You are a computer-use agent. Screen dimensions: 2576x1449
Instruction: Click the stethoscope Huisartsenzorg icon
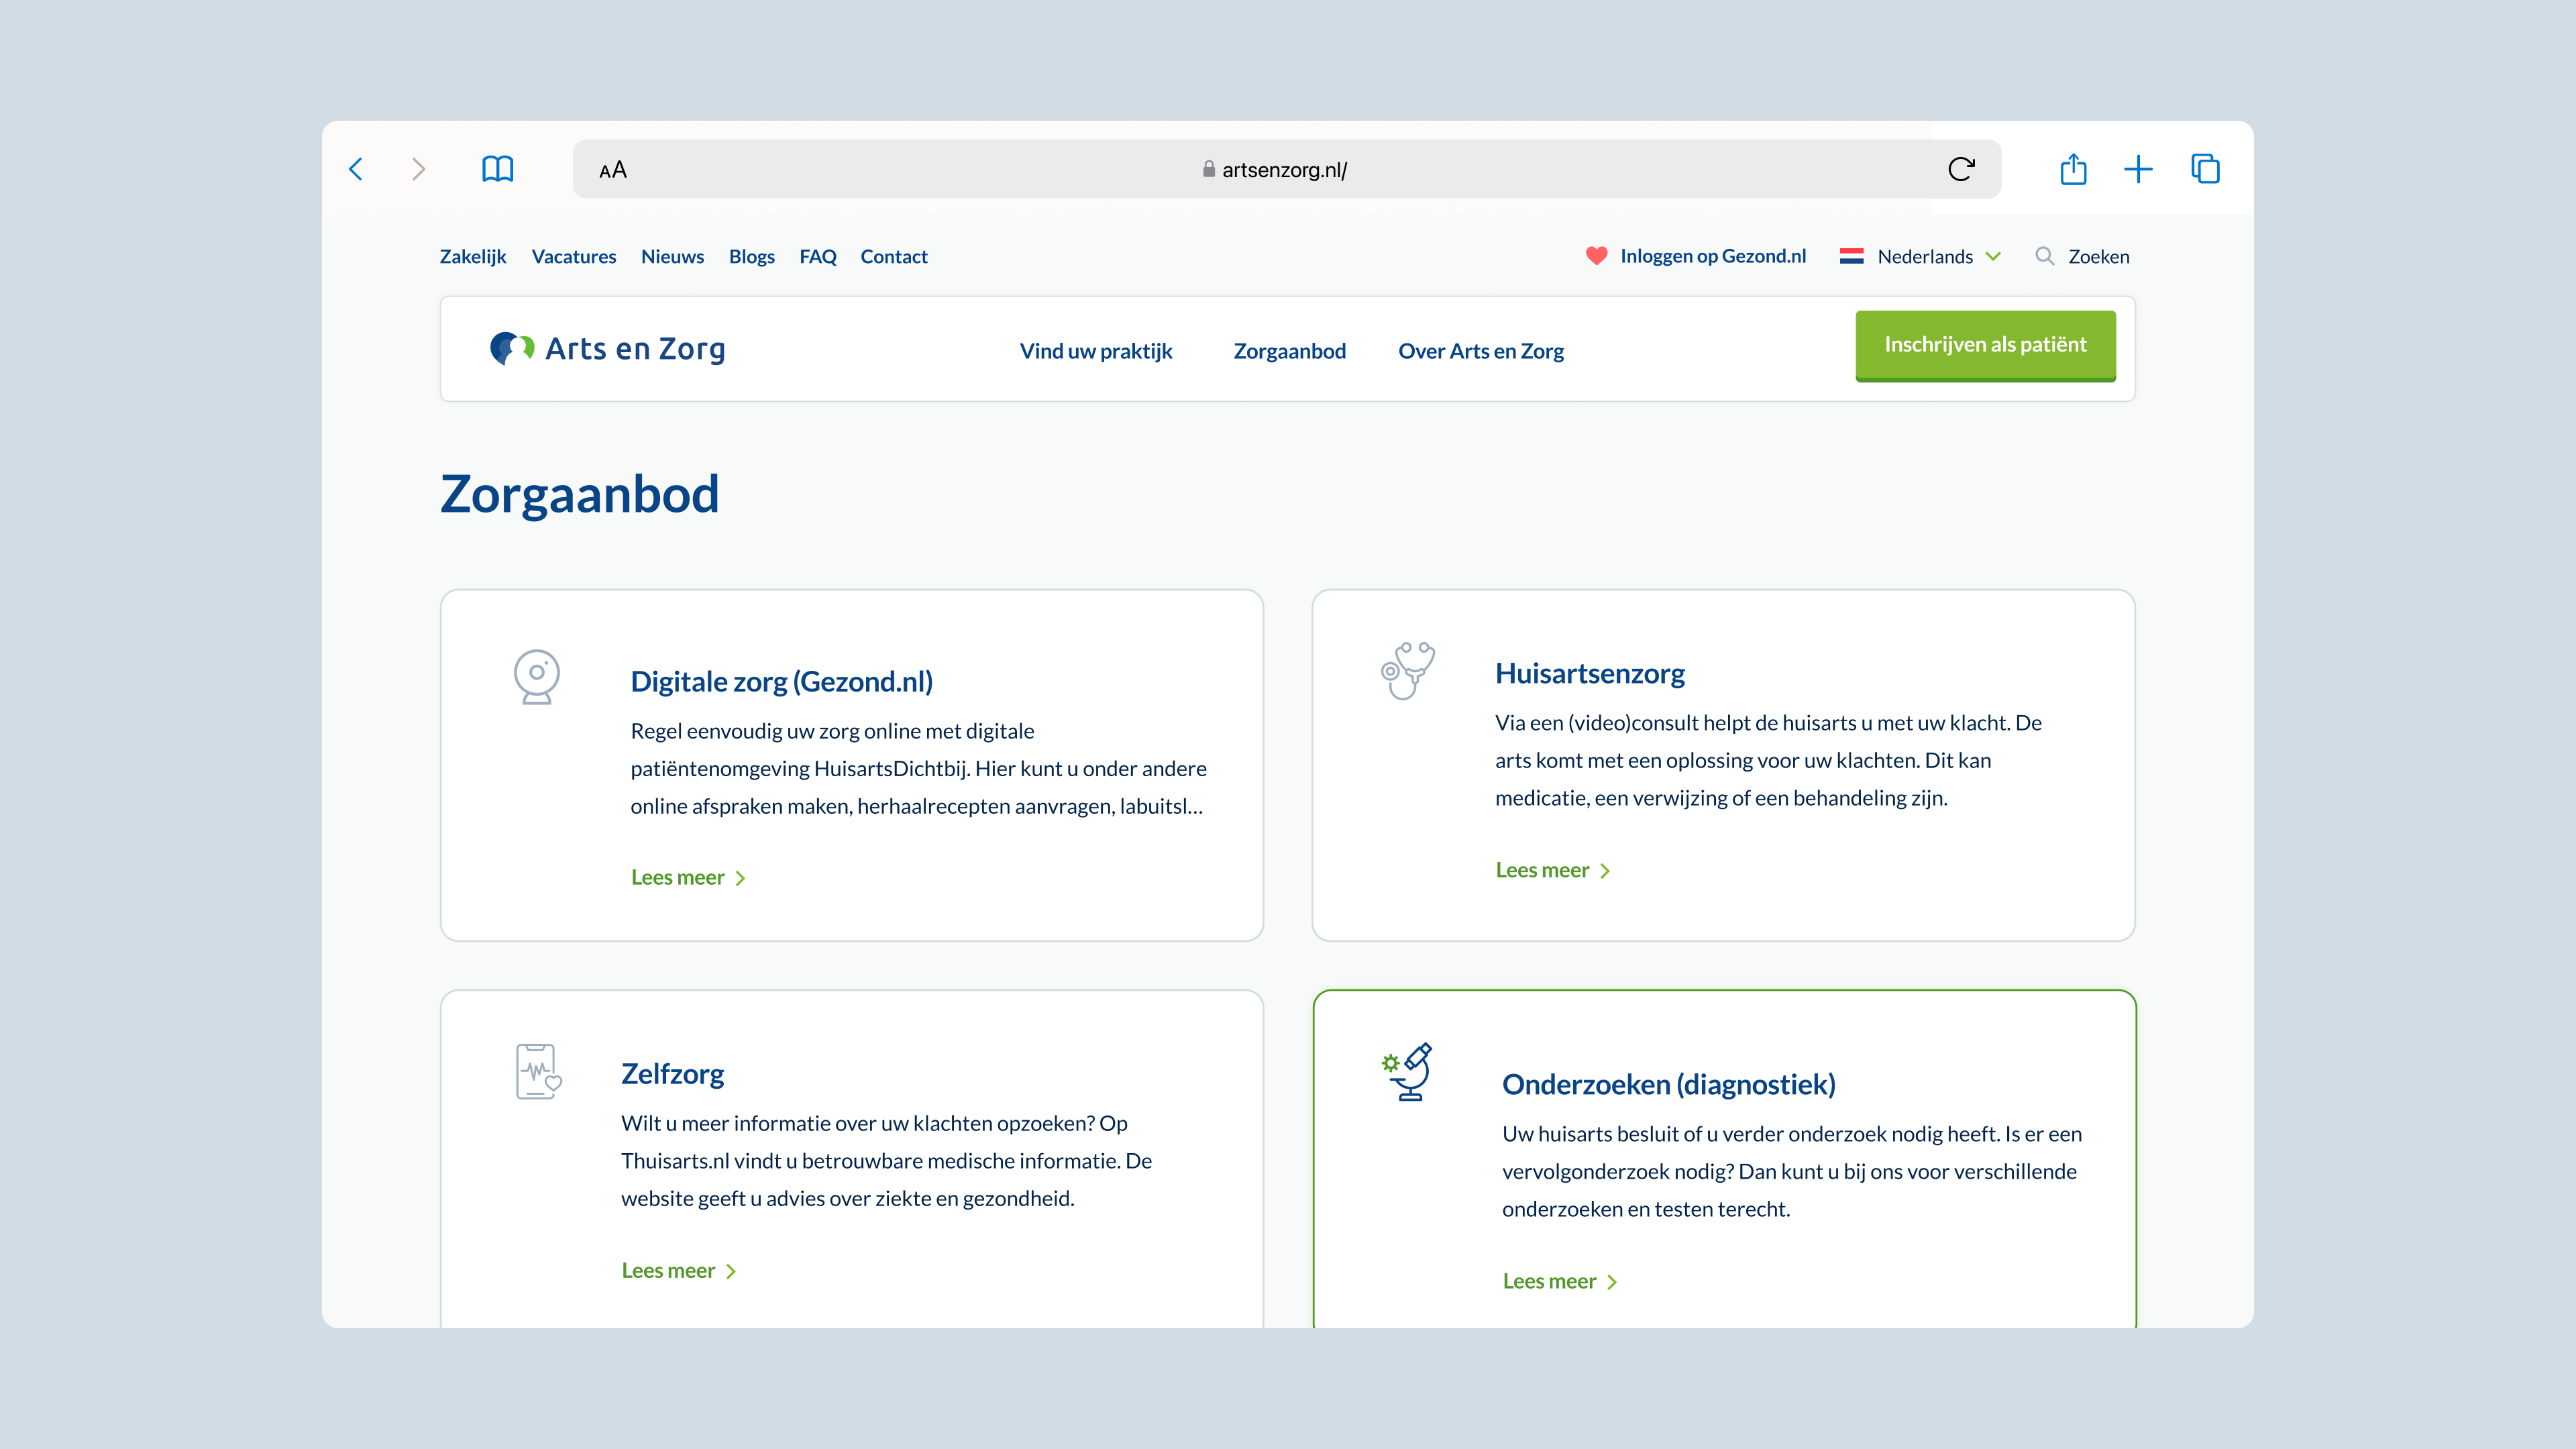click(1407, 670)
